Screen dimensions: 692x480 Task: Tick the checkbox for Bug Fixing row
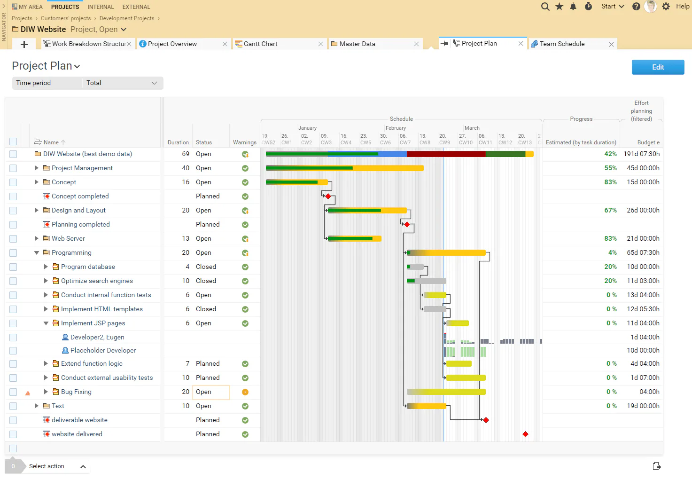click(13, 392)
